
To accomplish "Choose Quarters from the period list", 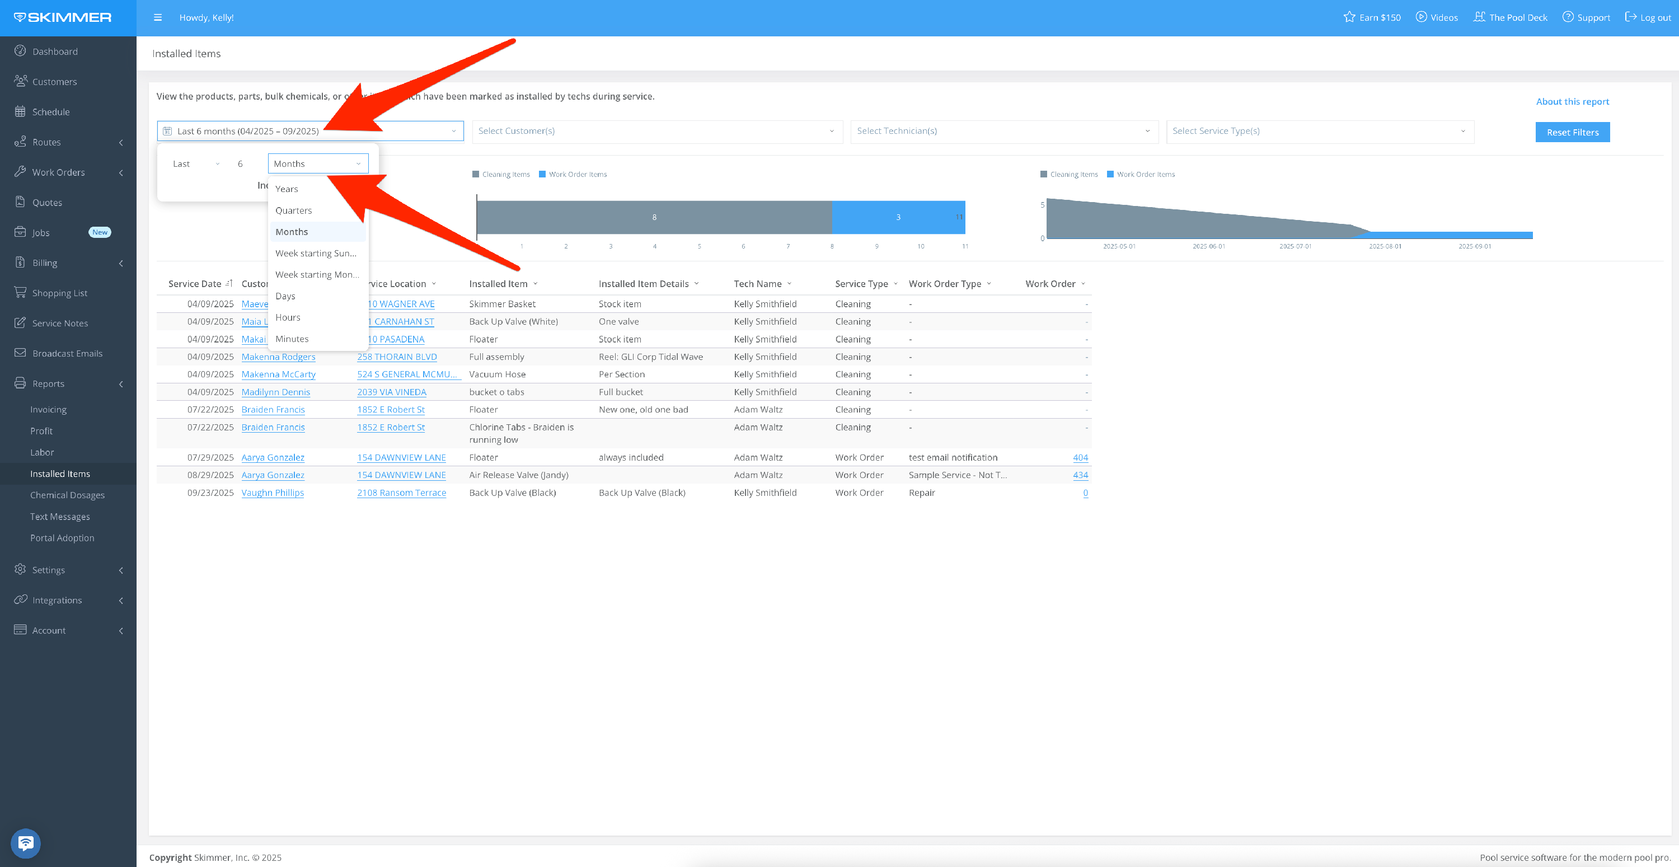I will click(x=293, y=210).
